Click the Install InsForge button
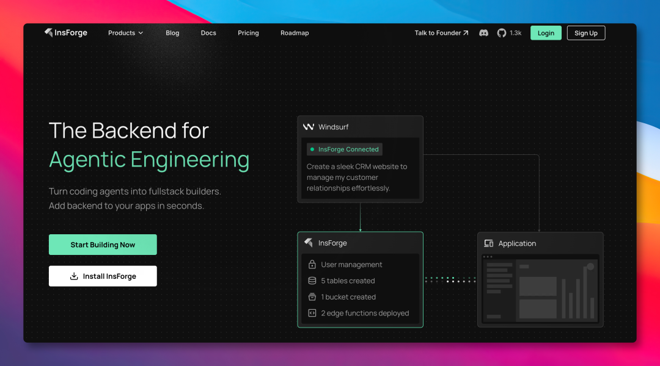This screenshot has height=366, width=660. pos(103,276)
